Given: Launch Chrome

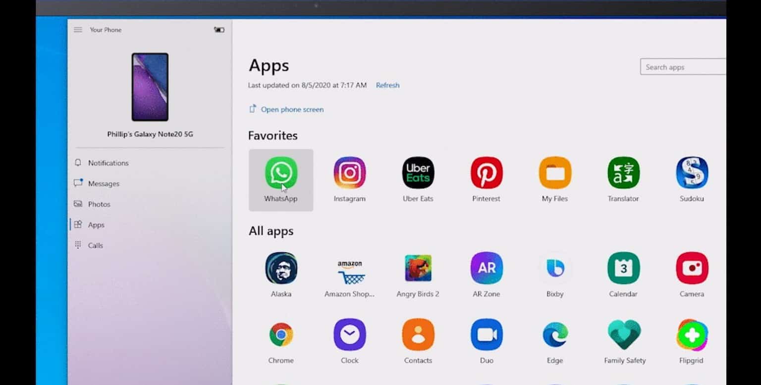Looking at the screenshot, I should click(x=281, y=334).
